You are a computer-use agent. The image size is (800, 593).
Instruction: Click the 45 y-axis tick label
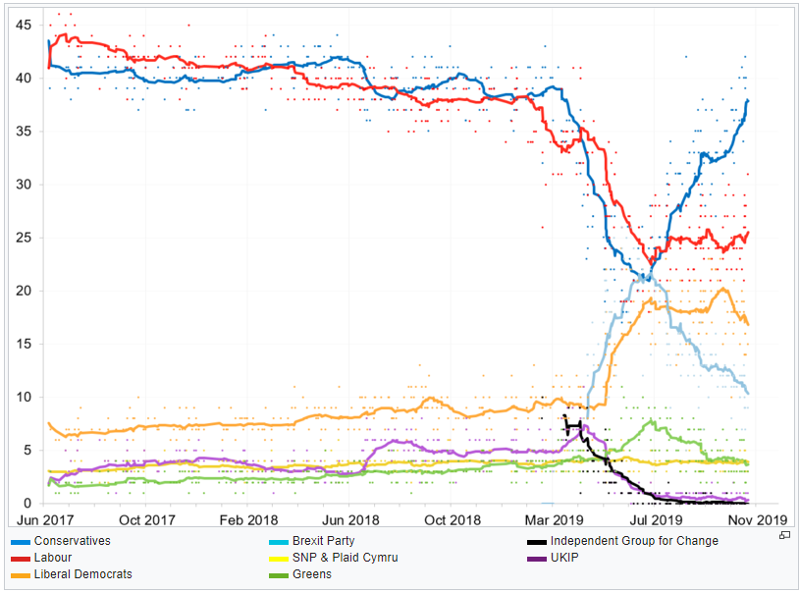[25, 25]
